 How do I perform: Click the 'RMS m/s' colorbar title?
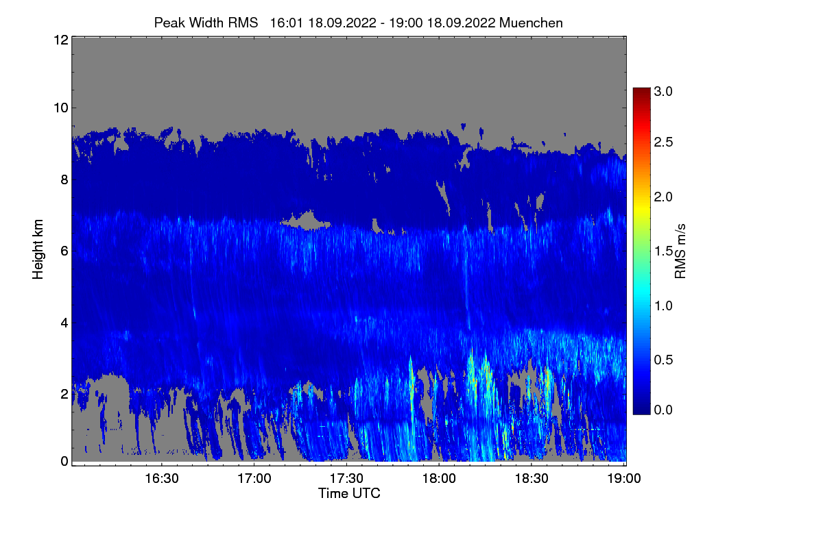680,251
